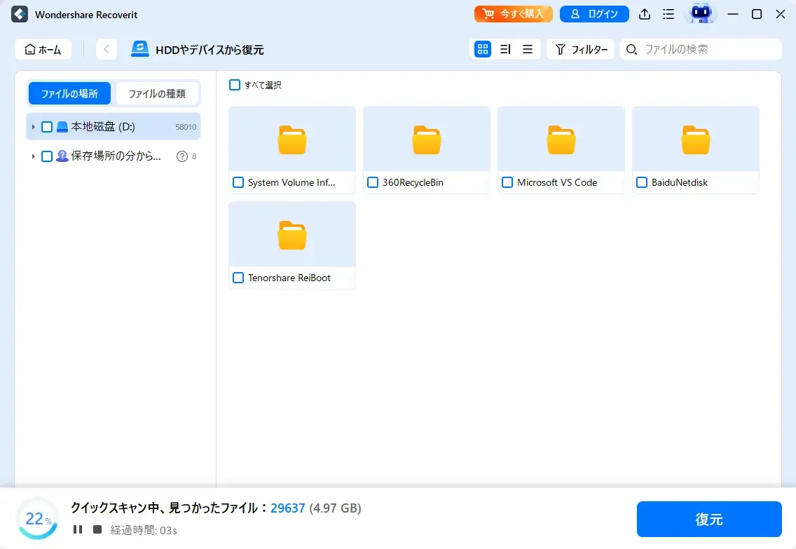Click the BaiduNetdisk folder name
Screen dimensions: 796x549
679,182
